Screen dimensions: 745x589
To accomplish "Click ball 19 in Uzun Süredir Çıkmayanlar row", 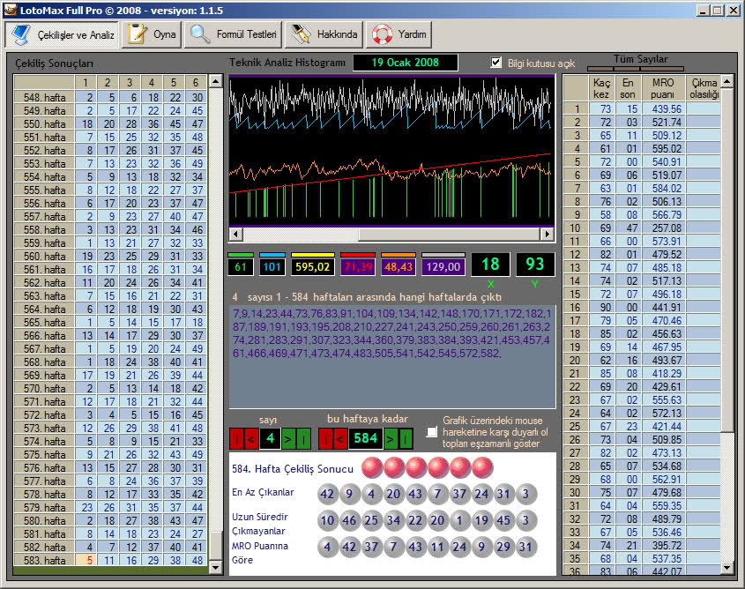I will point(481,520).
